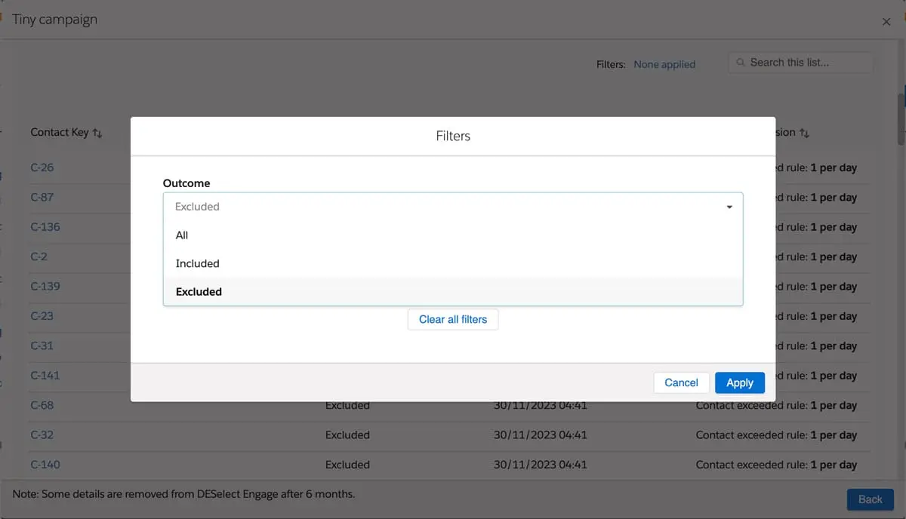Close the Tiny campaign window with X
The image size is (906, 519).
(x=886, y=22)
